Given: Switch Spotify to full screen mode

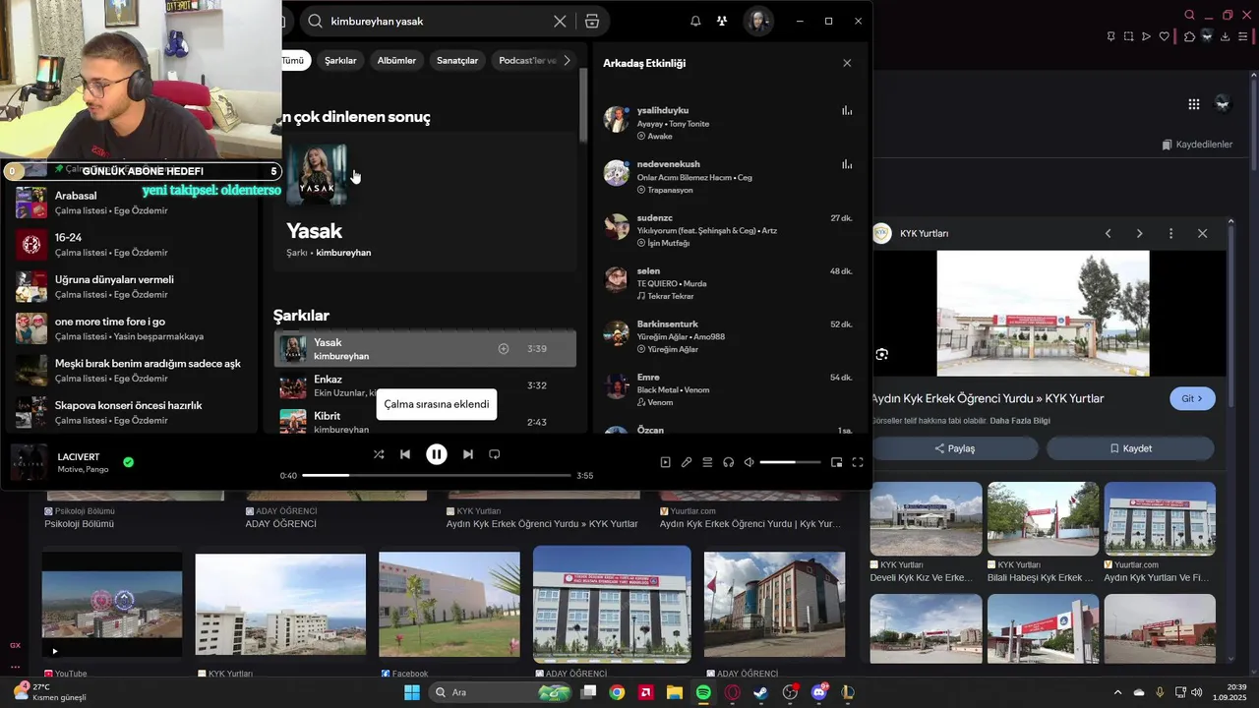Looking at the screenshot, I should point(858,462).
